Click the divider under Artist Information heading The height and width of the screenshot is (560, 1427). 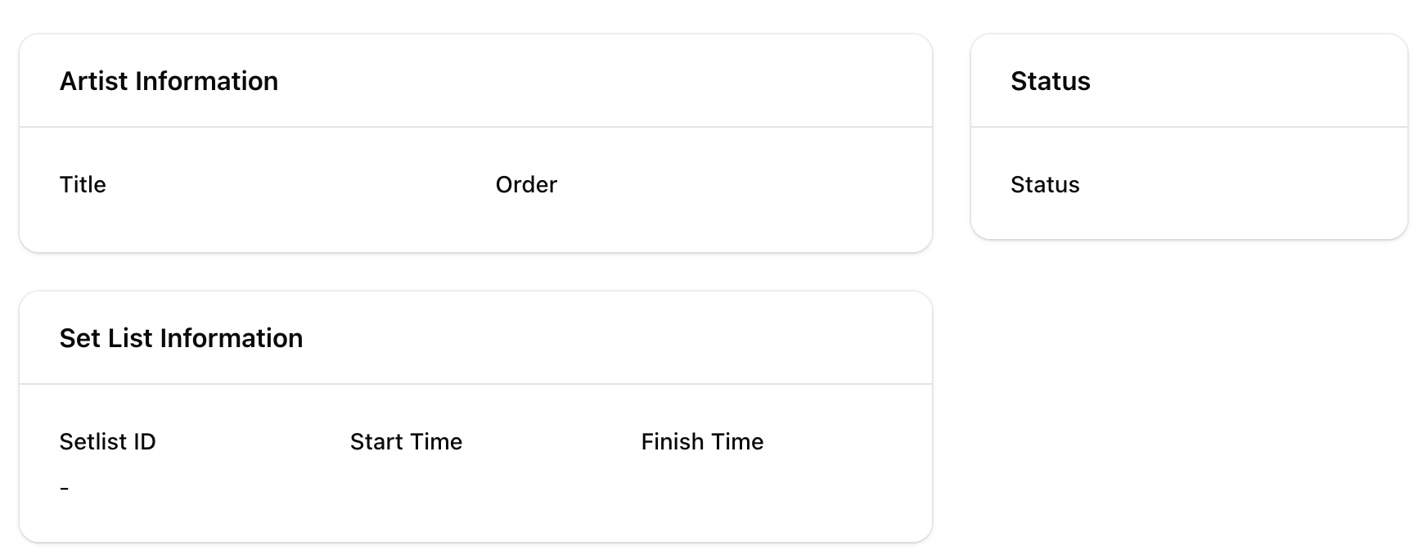click(475, 127)
